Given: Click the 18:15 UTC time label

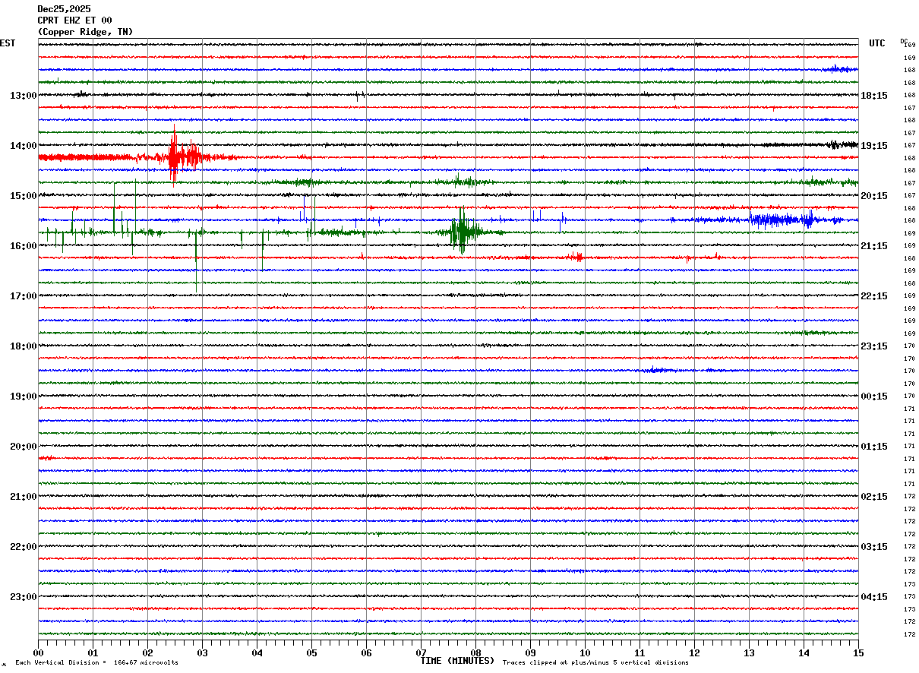Looking at the screenshot, I should 874,96.
